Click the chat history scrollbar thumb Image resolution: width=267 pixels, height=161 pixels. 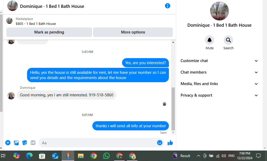tap(173, 109)
